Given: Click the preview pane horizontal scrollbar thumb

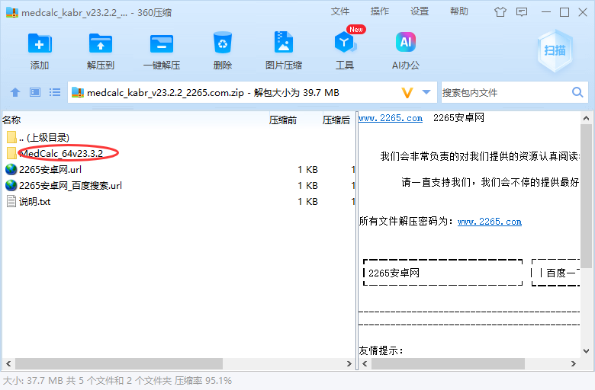Looking at the screenshot, I should 448,363.
